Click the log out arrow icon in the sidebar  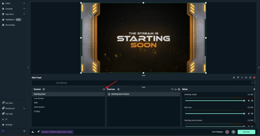(x=24, y=131)
